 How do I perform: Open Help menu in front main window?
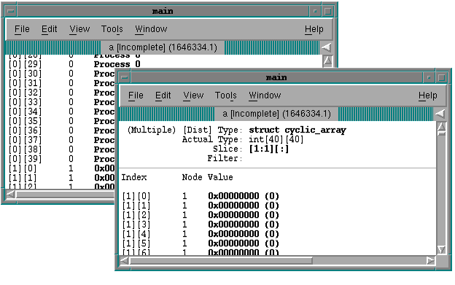428,95
